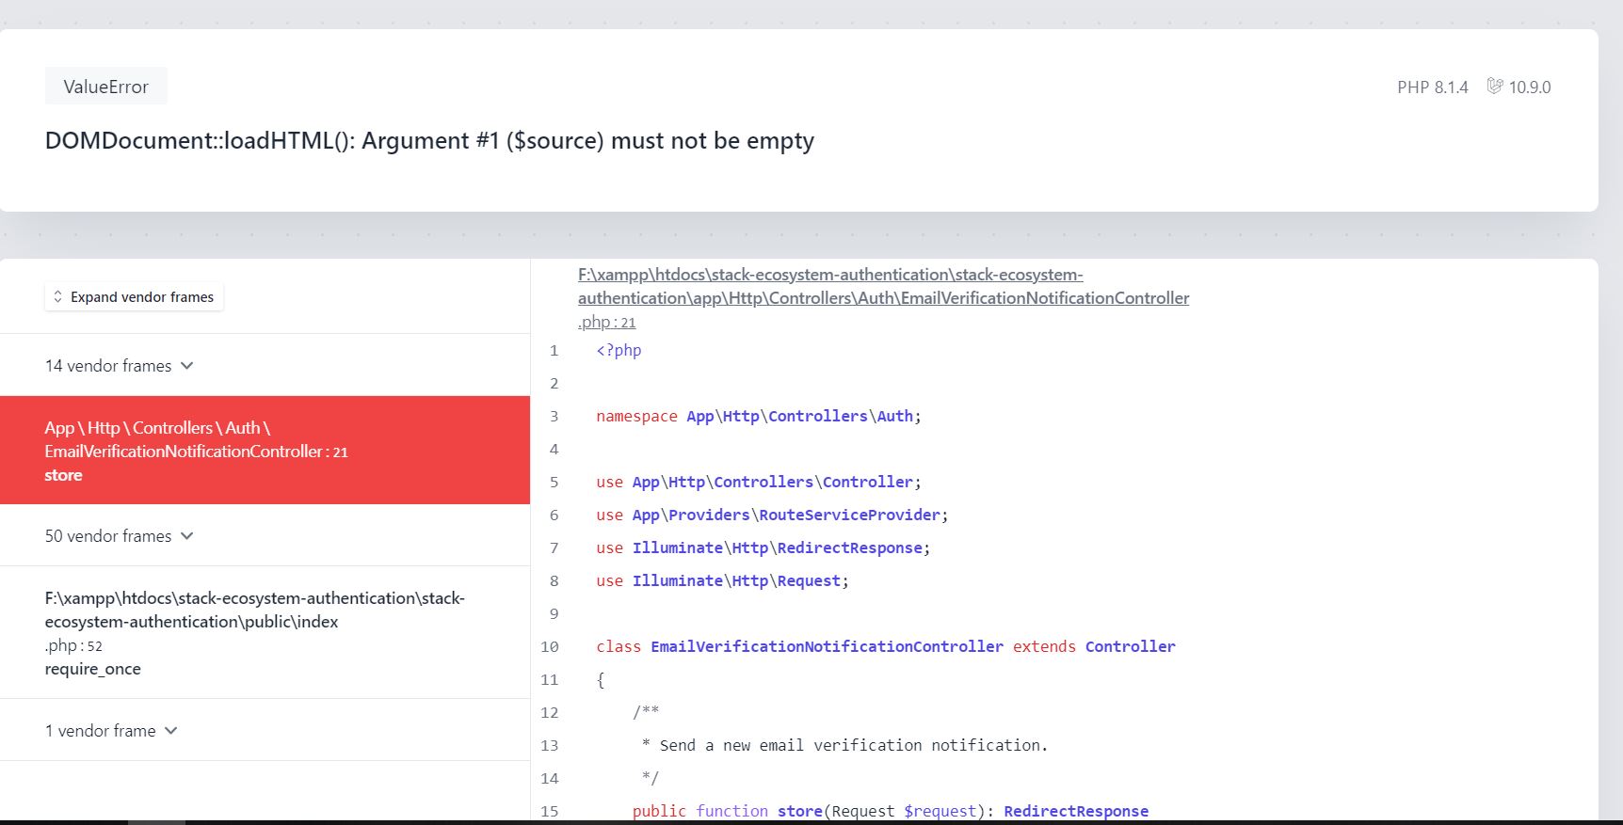Click the Laravel 10.9.0 version text

click(1530, 87)
